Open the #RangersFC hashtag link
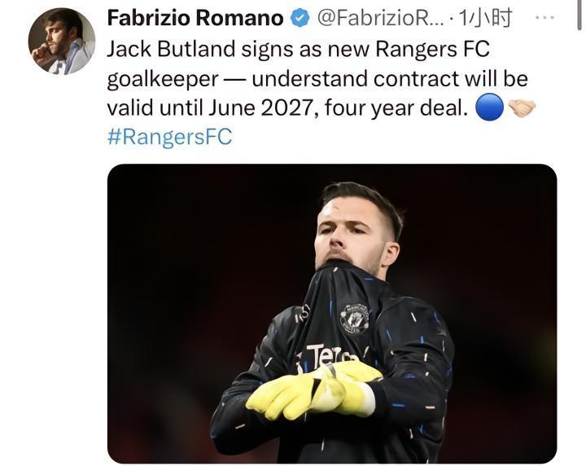 169,137
